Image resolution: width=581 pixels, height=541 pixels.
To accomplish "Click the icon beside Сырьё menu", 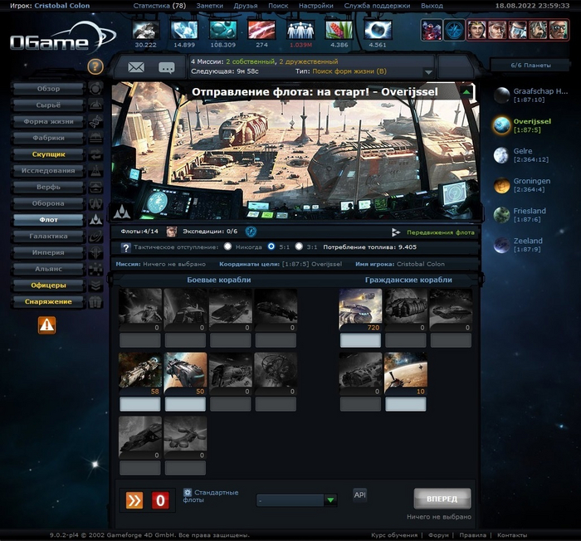I will point(95,105).
